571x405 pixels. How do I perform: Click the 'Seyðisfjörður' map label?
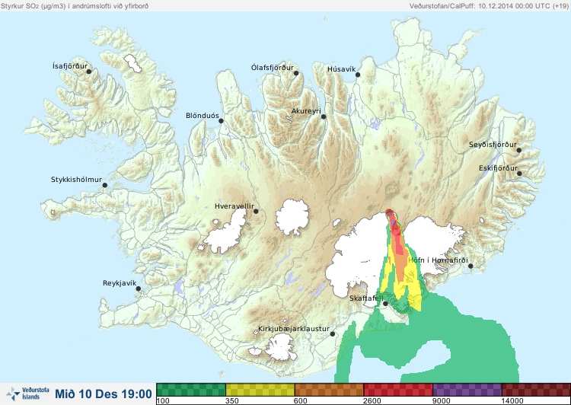[x=493, y=145]
